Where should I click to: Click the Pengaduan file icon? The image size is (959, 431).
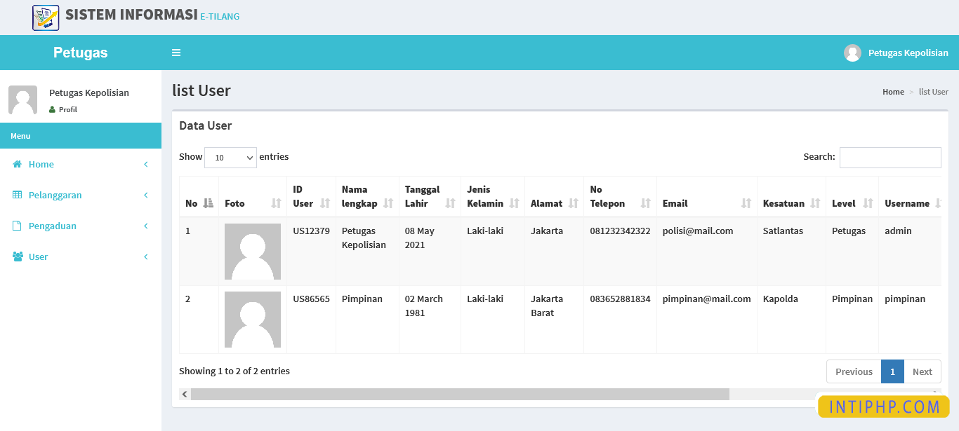point(18,226)
